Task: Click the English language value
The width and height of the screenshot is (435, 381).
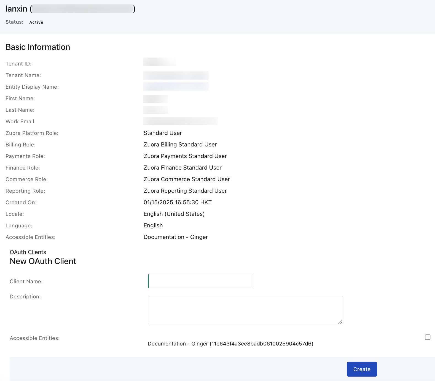Action: 153,225
